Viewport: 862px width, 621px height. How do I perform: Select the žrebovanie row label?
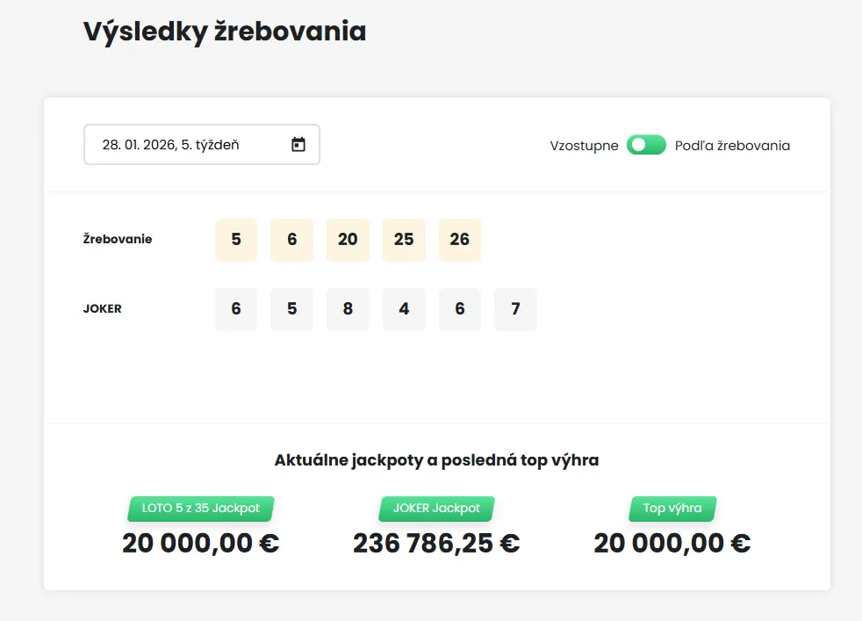coord(119,239)
